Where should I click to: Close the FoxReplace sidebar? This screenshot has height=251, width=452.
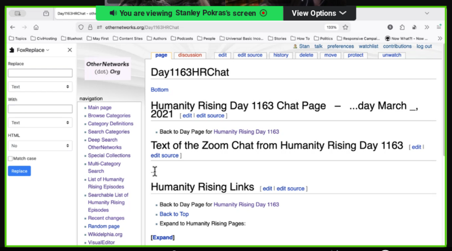click(69, 50)
